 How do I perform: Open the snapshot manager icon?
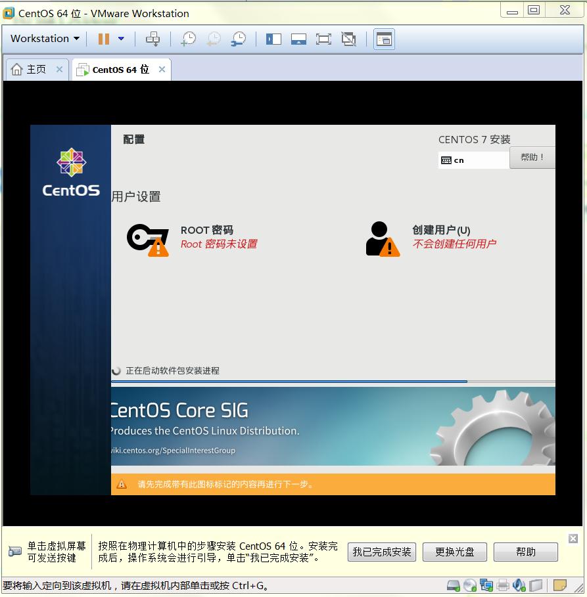tap(239, 39)
